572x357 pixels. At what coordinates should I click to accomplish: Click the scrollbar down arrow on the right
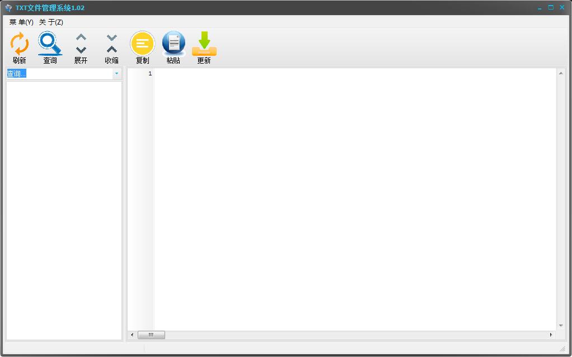(x=560, y=326)
